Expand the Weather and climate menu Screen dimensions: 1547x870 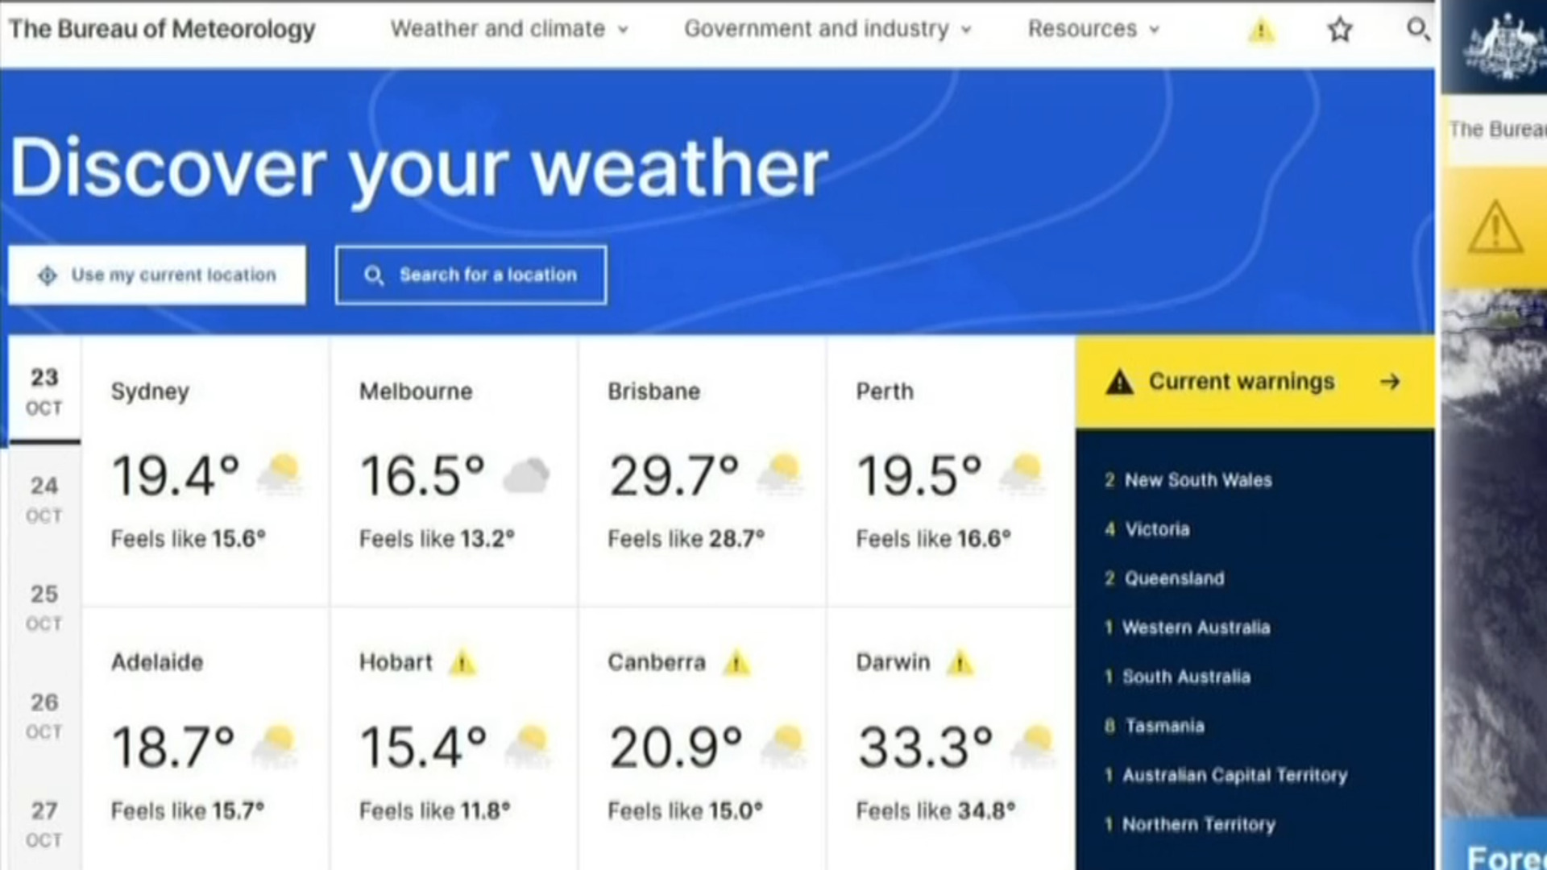click(x=498, y=29)
